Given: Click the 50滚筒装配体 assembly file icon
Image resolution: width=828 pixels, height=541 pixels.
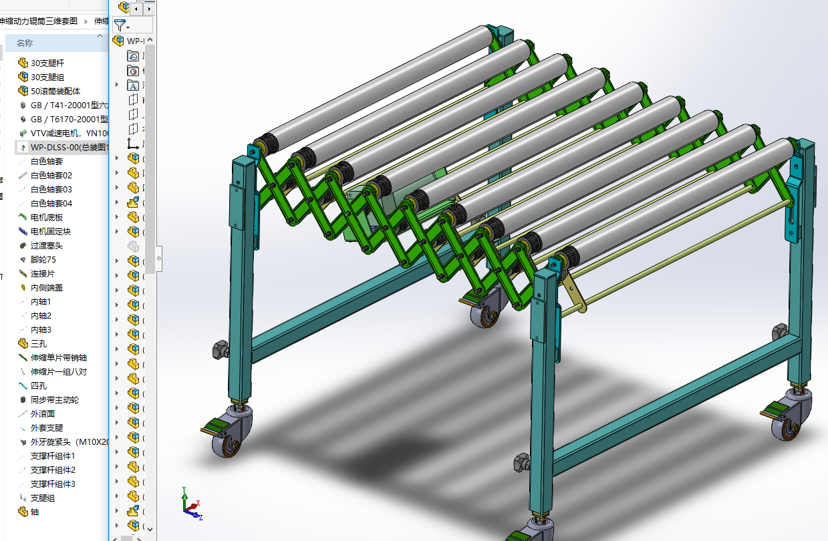Looking at the screenshot, I should pos(23,91).
